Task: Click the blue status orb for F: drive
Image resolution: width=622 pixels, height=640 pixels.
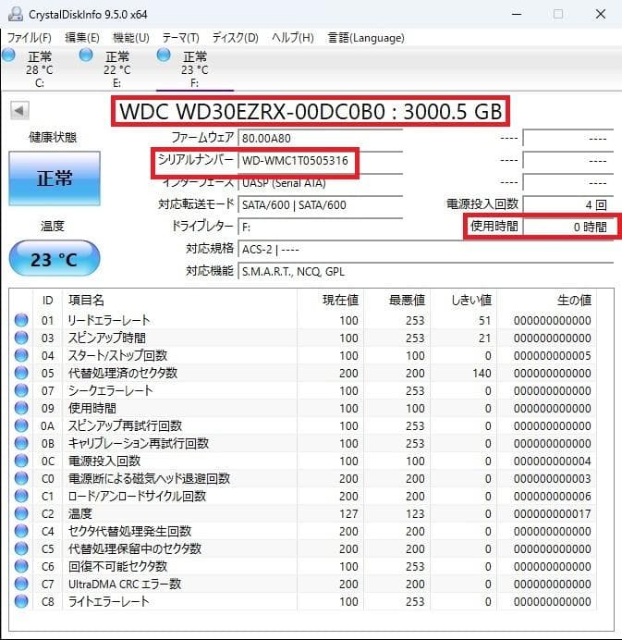Action: click(164, 55)
